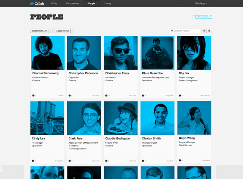Open the Perspectives tab

(x=73, y=3)
